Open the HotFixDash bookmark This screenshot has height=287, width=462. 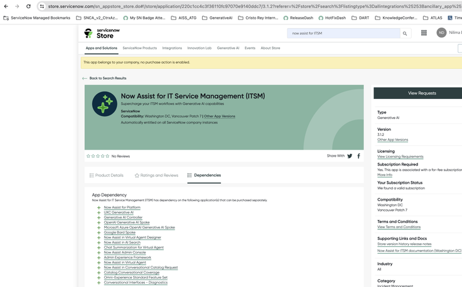click(332, 18)
